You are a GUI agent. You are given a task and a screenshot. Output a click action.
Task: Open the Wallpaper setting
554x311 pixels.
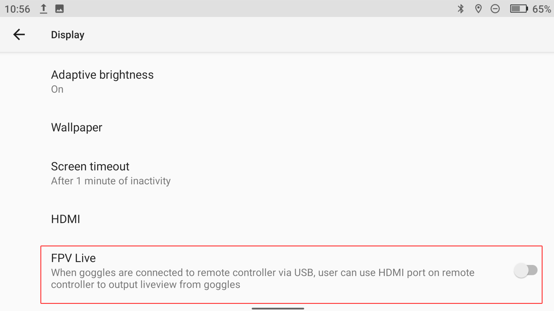[x=76, y=127]
